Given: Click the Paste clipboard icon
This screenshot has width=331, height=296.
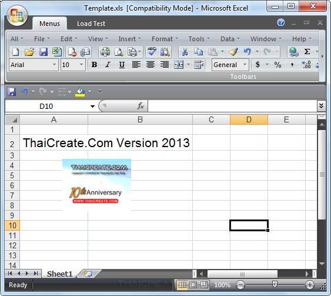Looking at the screenshot, I should click(213, 52).
